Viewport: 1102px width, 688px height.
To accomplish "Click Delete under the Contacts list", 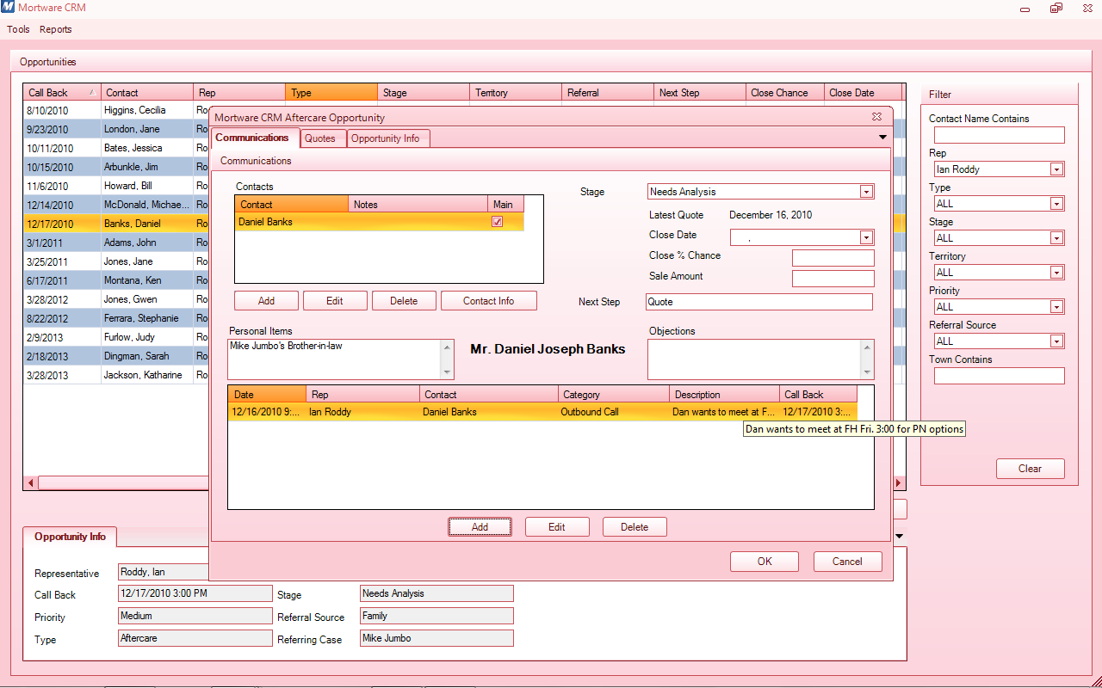I will pos(404,301).
